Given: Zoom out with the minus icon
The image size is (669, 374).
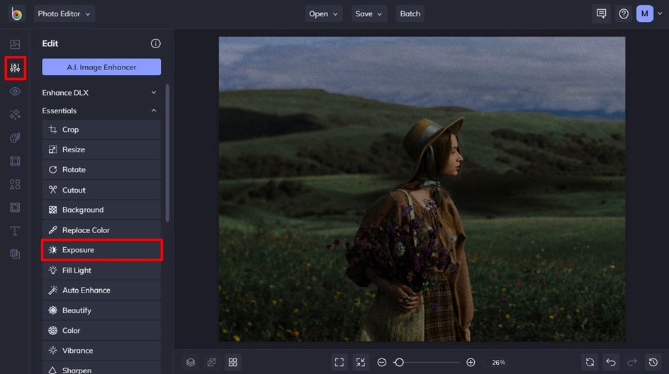Looking at the screenshot, I should [382, 362].
